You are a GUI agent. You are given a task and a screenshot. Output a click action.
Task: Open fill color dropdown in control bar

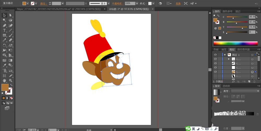click(28, 3)
